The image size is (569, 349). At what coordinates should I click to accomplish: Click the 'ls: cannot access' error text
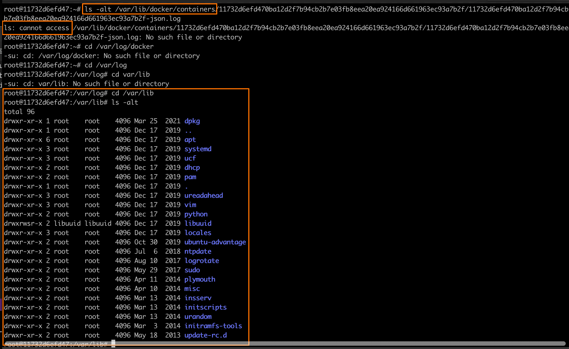[37, 28]
